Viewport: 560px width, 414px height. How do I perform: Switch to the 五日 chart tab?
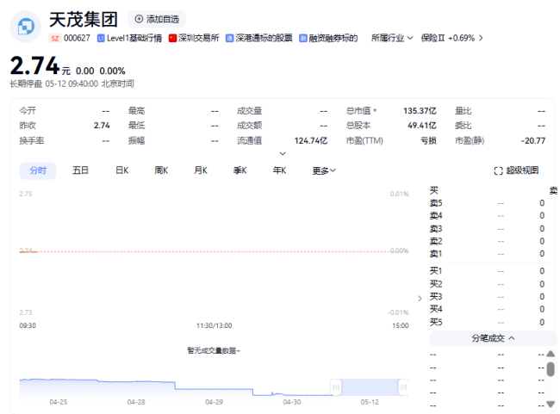coord(80,170)
